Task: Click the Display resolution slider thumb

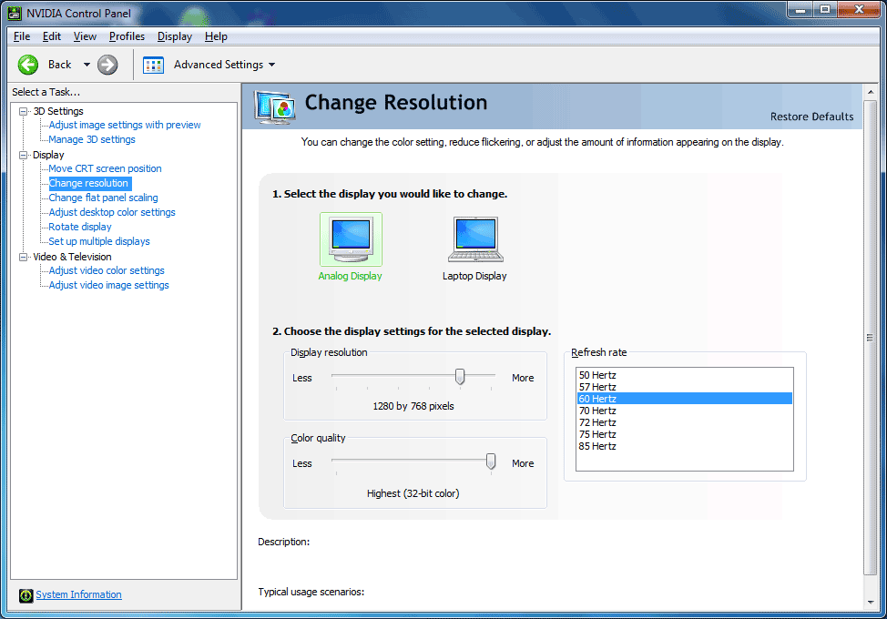Action: pos(460,377)
